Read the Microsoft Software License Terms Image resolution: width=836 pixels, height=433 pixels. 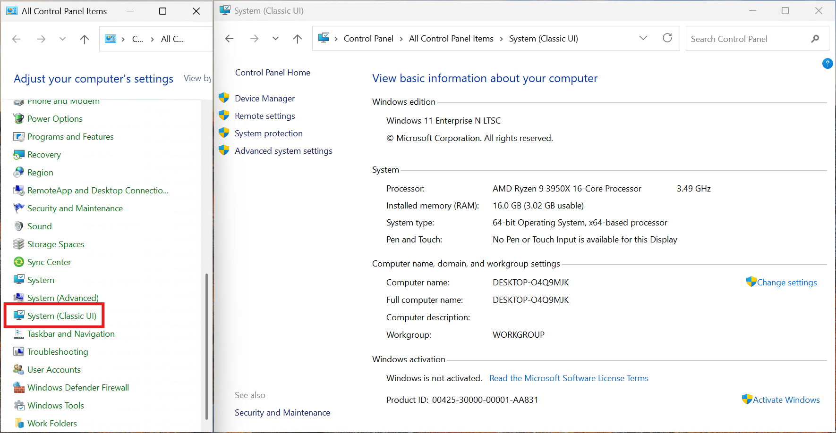(569, 378)
